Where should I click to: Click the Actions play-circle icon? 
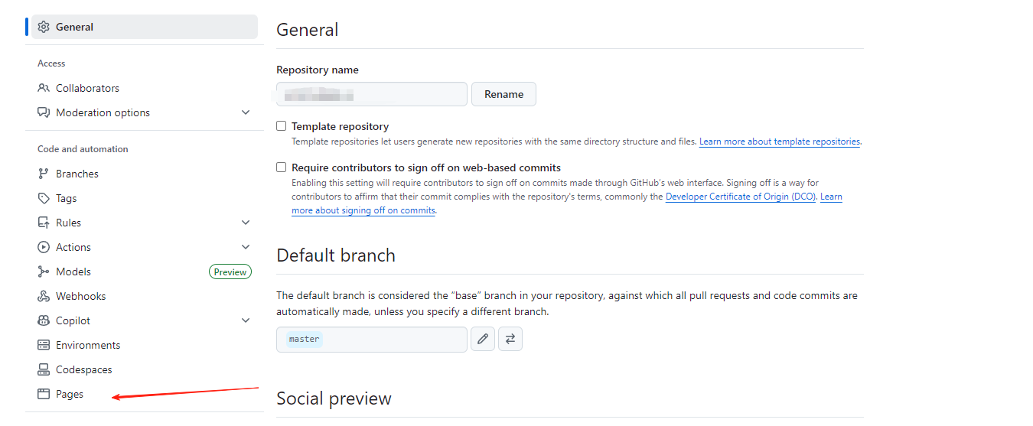click(44, 247)
